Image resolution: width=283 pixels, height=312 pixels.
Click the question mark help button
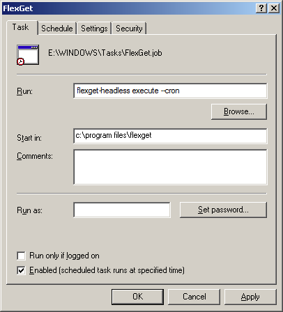pos(261,8)
